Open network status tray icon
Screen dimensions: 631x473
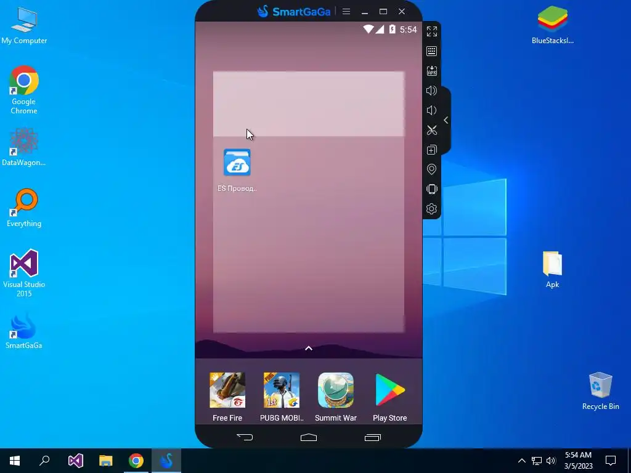pos(537,461)
